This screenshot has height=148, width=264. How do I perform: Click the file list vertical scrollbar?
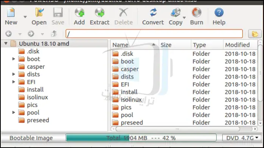[x=260, y=73]
